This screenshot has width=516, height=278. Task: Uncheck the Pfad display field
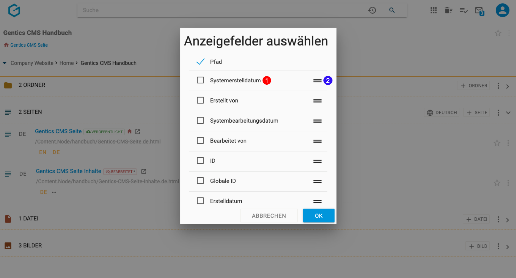[200, 61]
